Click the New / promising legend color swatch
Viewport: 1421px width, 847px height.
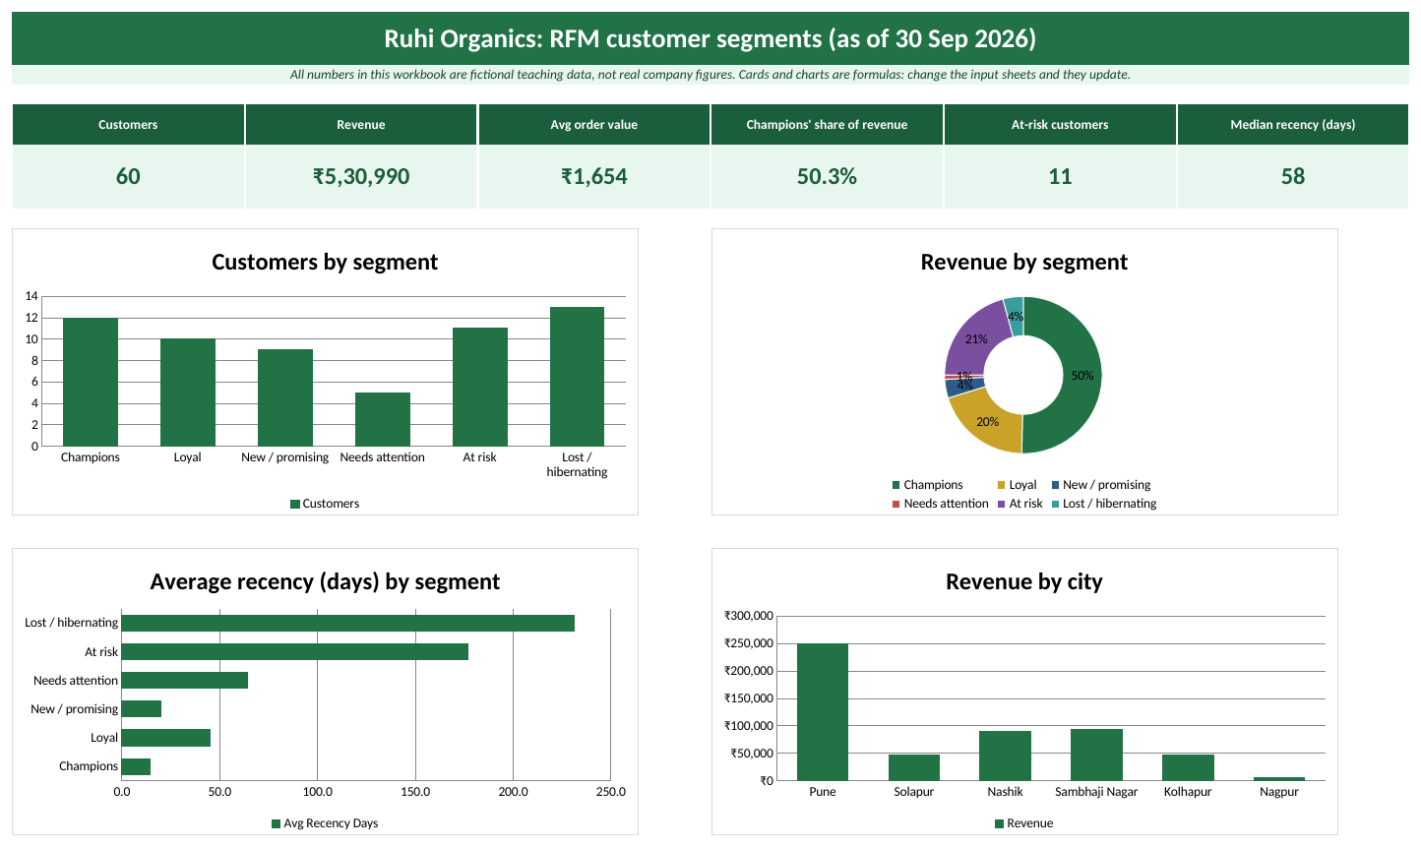1056,485
